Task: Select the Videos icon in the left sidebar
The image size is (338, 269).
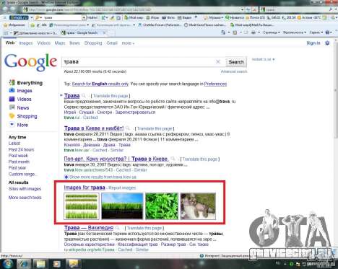Action: click(x=12, y=99)
